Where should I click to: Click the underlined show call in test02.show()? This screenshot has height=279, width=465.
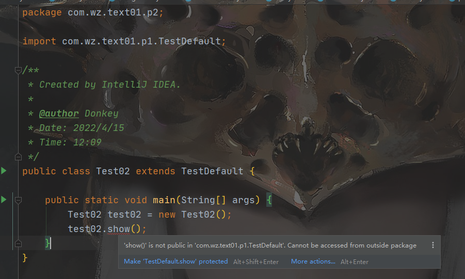tap(119, 229)
